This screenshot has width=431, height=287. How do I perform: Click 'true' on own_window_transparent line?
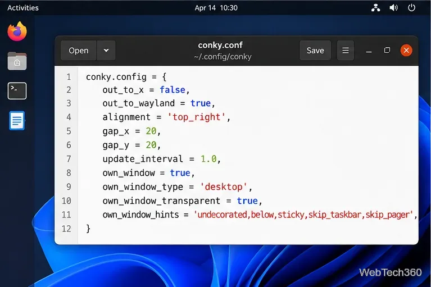[x=247, y=201]
